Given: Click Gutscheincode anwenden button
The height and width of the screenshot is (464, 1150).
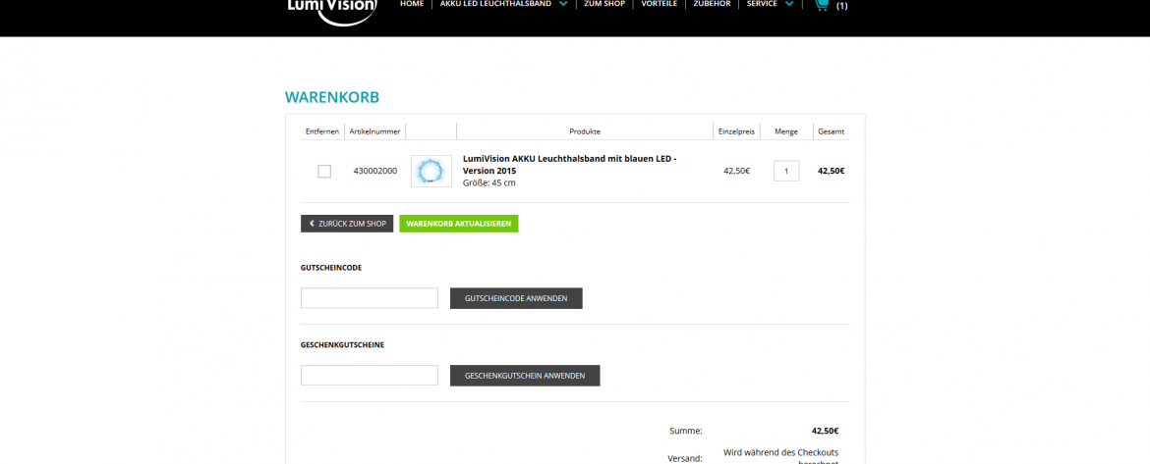Looking at the screenshot, I should click(516, 298).
